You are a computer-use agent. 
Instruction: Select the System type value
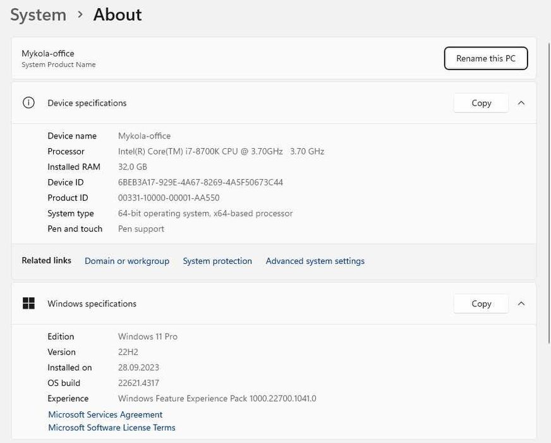(x=205, y=213)
